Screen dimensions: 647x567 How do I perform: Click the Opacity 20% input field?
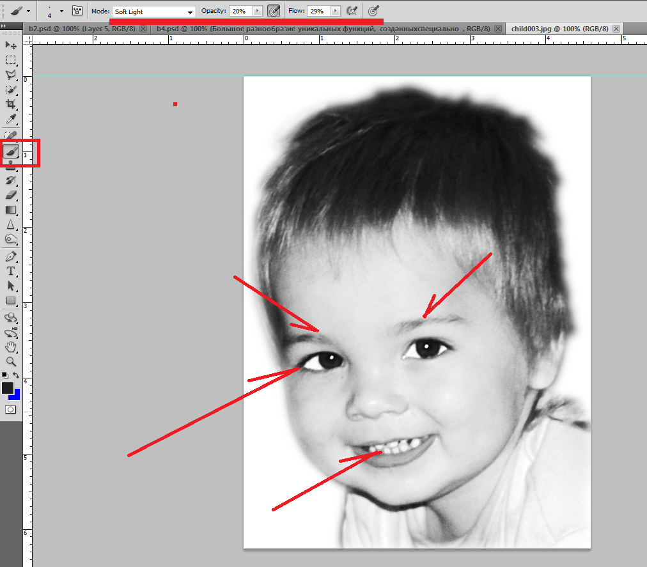coord(241,11)
